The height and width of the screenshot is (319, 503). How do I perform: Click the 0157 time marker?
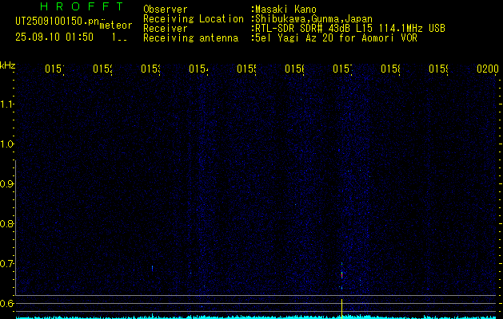click(x=342, y=69)
